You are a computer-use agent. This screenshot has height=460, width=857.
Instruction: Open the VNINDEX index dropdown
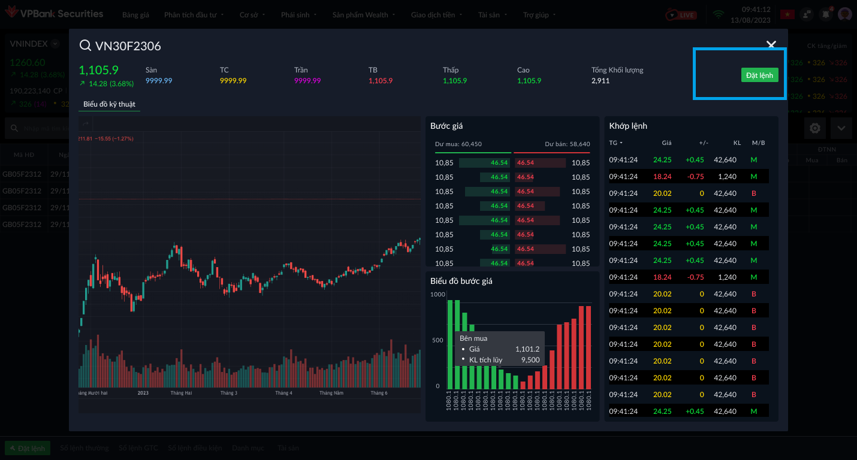pos(55,44)
